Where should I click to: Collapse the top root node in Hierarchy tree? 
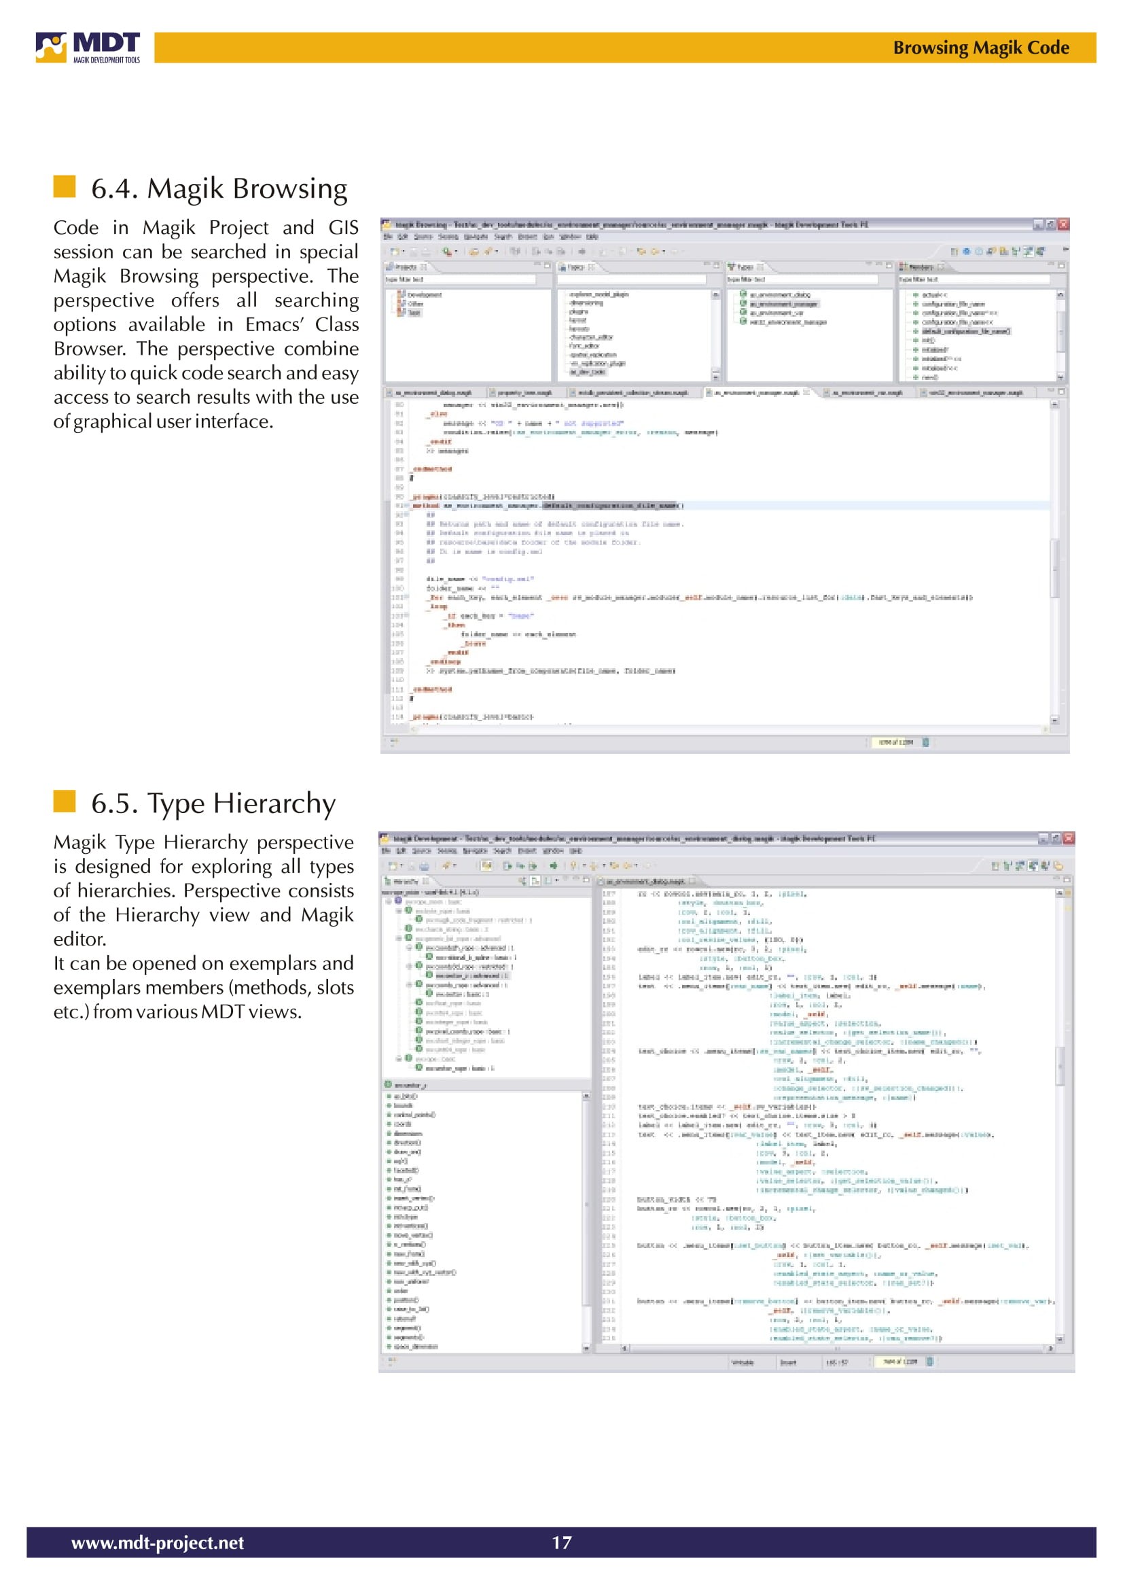[x=390, y=901]
